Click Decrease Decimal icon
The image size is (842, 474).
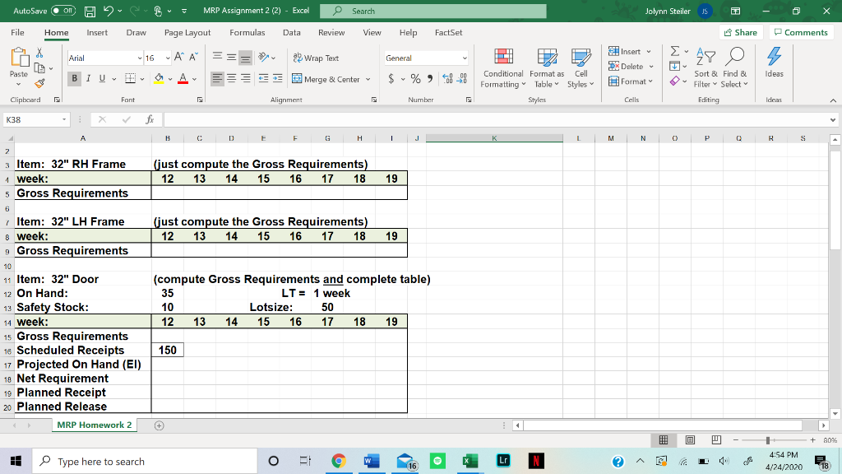[462, 79]
